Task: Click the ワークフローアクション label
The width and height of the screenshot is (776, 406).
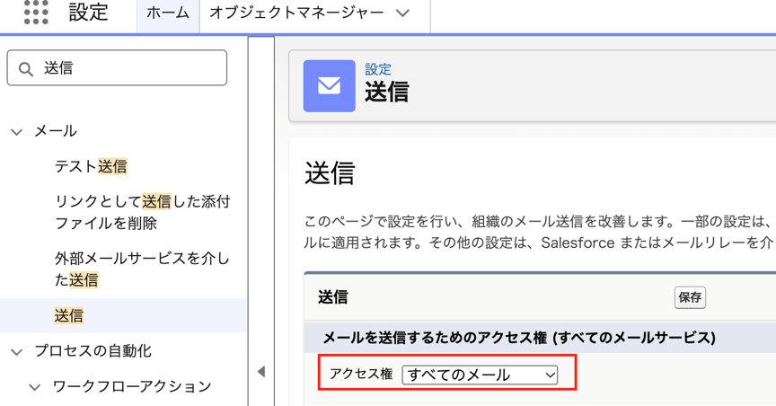Action: 132,386
